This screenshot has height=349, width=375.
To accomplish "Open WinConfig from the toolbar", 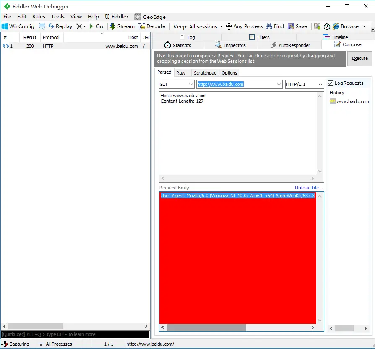I will [x=18, y=26].
